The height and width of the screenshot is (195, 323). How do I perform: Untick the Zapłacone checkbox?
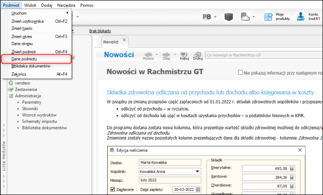[x=112, y=189]
